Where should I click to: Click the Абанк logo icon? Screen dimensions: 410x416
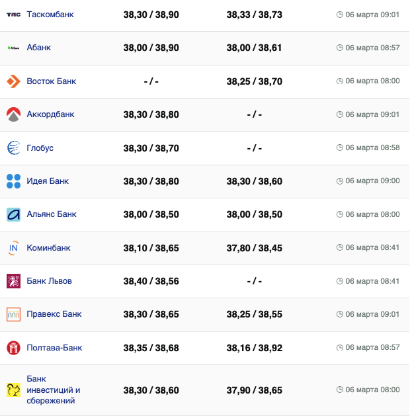(13, 48)
